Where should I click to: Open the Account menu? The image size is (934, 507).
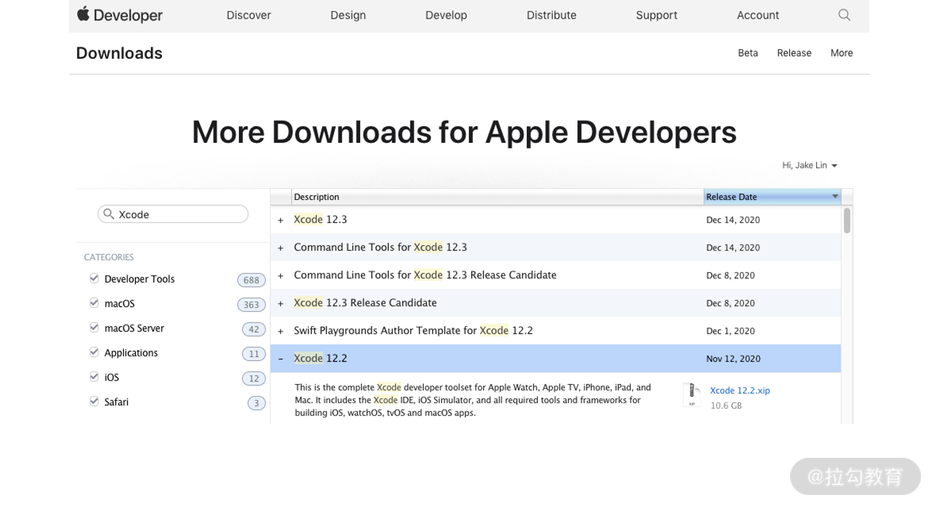pos(758,15)
